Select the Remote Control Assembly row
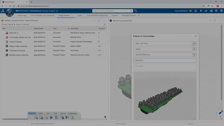The image size is (224, 126). click(x=54, y=55)
